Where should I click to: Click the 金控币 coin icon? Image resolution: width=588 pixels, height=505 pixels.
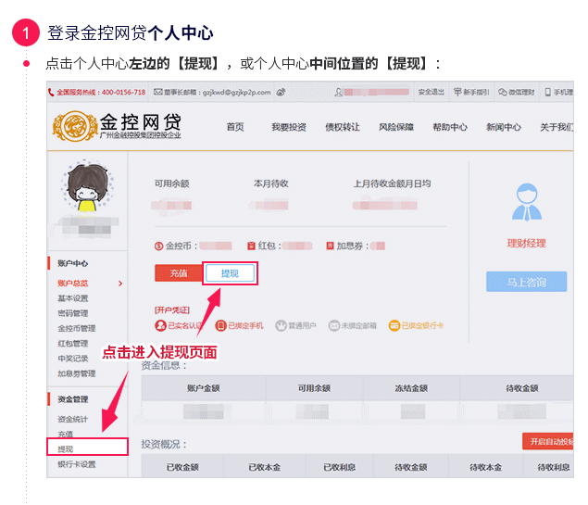(158, 246)
